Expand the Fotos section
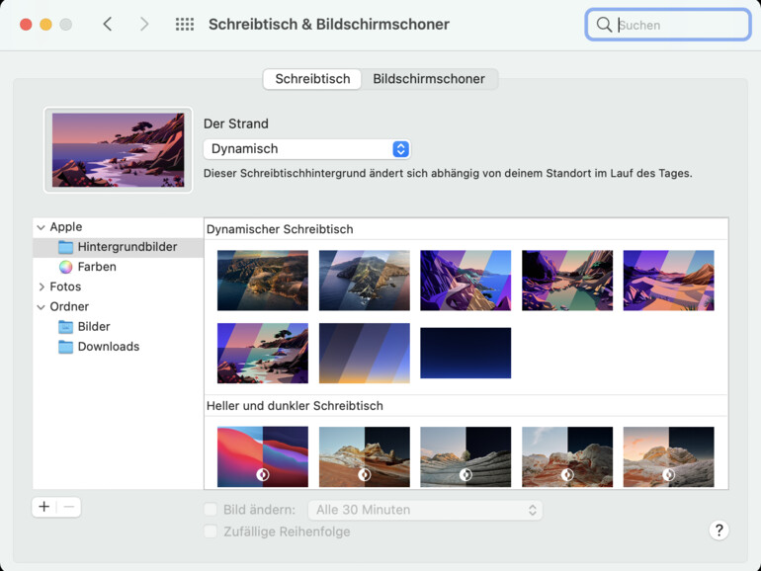Screen dimensions: 761x571 pos(42,286)
